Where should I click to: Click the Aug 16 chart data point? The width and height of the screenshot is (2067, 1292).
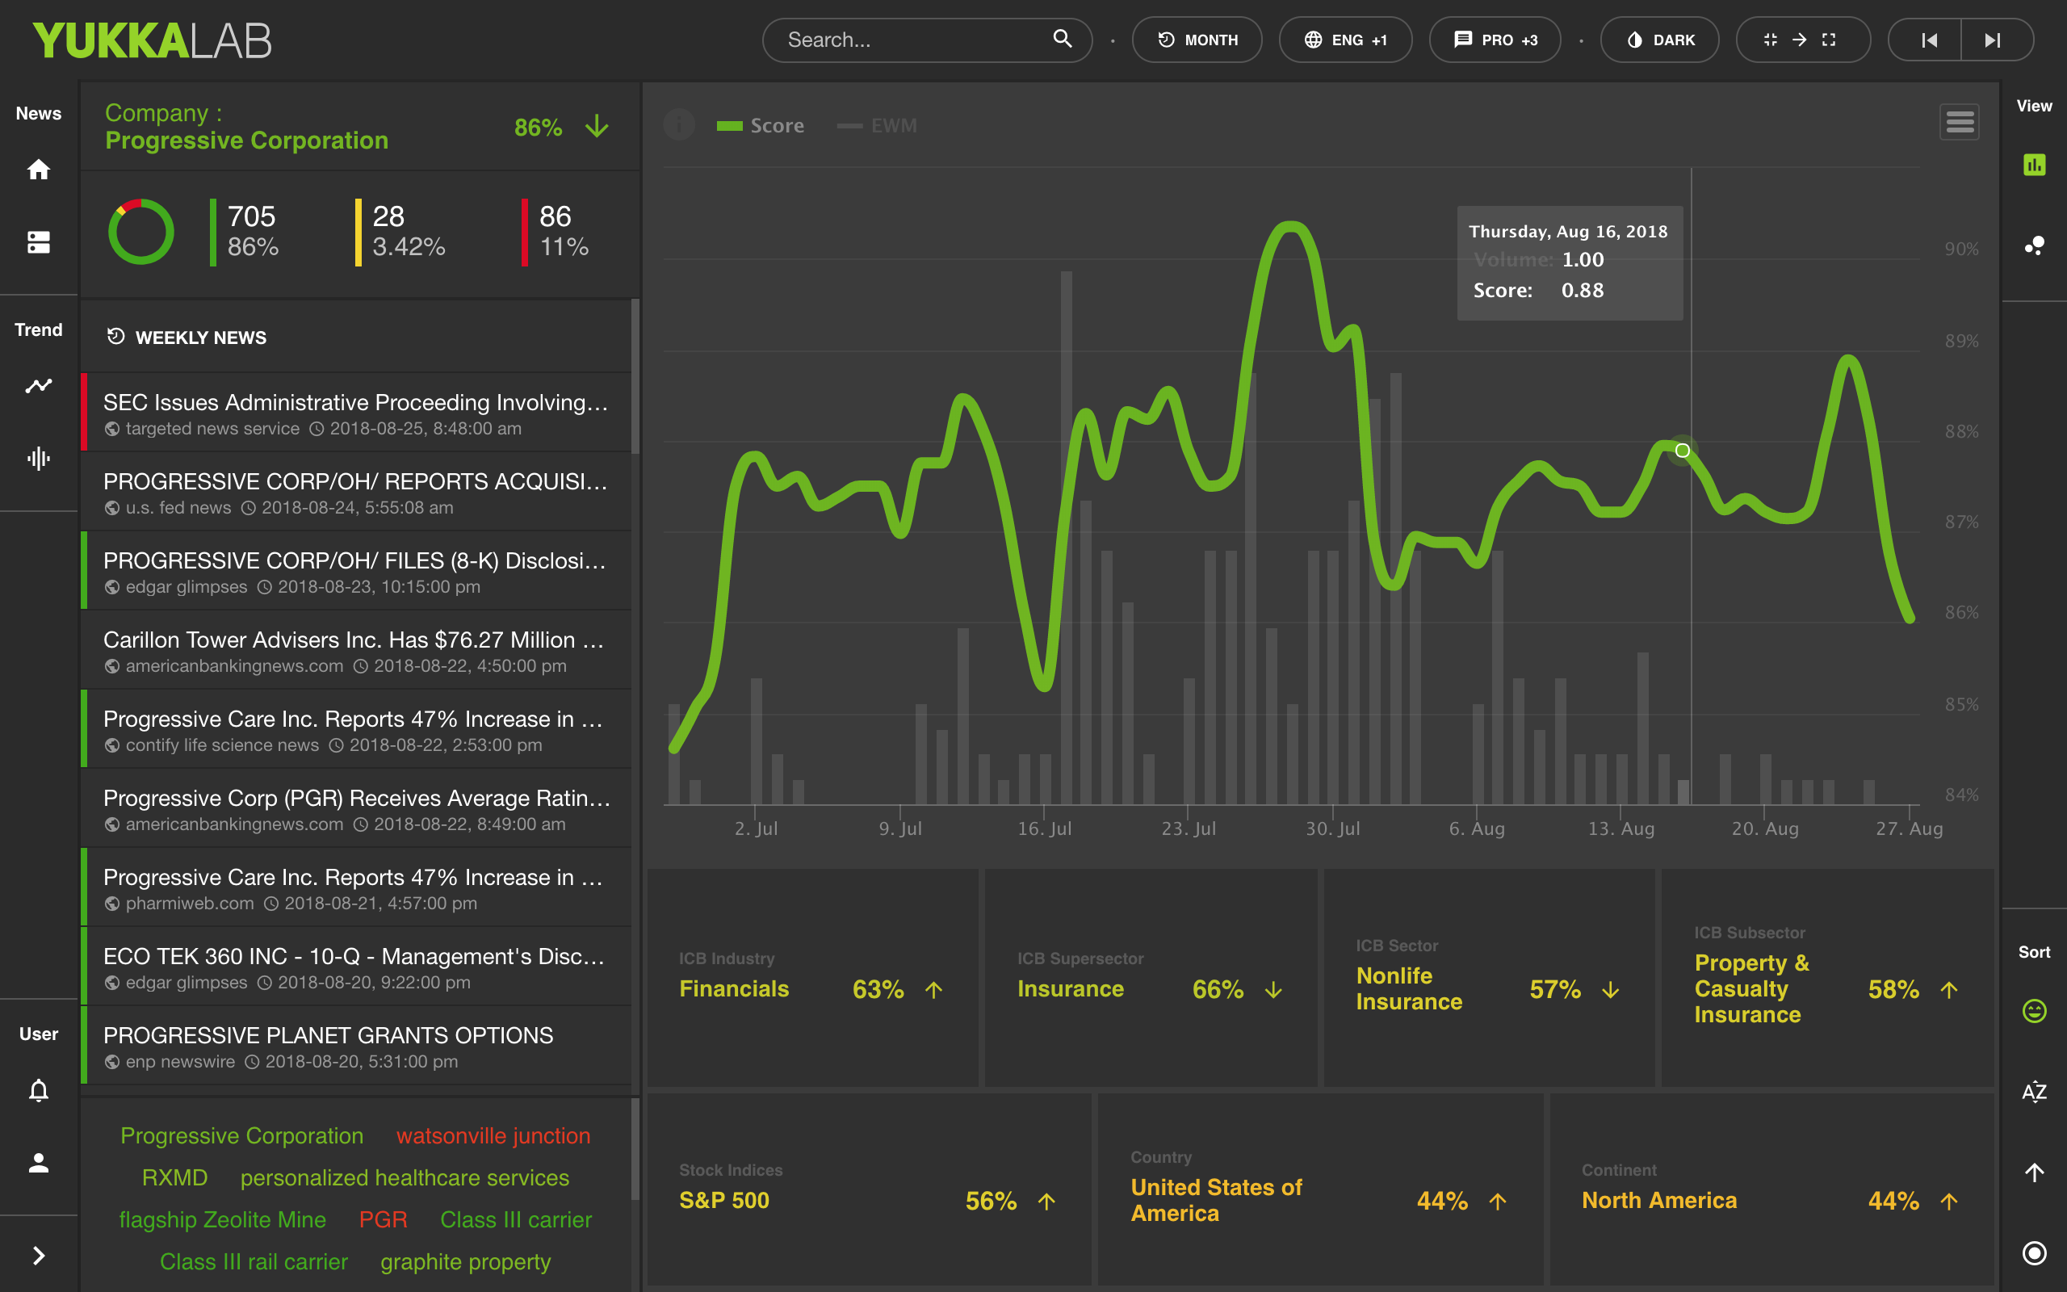click(1682, 451)
